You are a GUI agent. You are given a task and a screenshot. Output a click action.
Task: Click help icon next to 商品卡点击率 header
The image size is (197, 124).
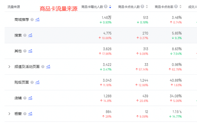pos(176,6)
